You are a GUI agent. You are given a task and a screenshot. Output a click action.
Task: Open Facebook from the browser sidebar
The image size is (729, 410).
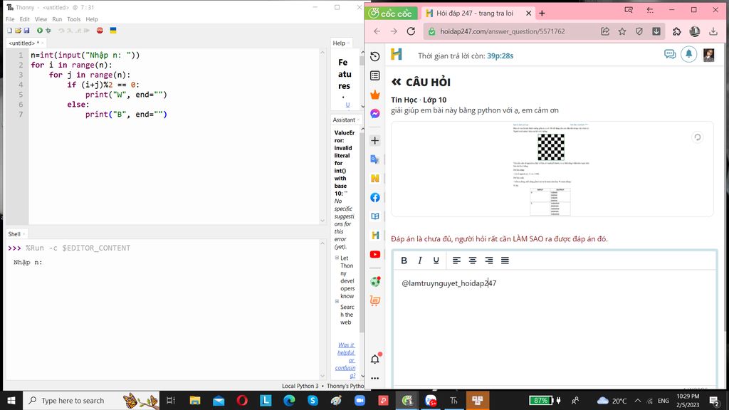[x=375, y=198]
